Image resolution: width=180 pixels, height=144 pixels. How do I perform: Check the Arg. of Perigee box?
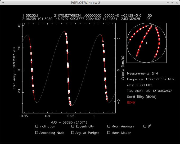73,133
